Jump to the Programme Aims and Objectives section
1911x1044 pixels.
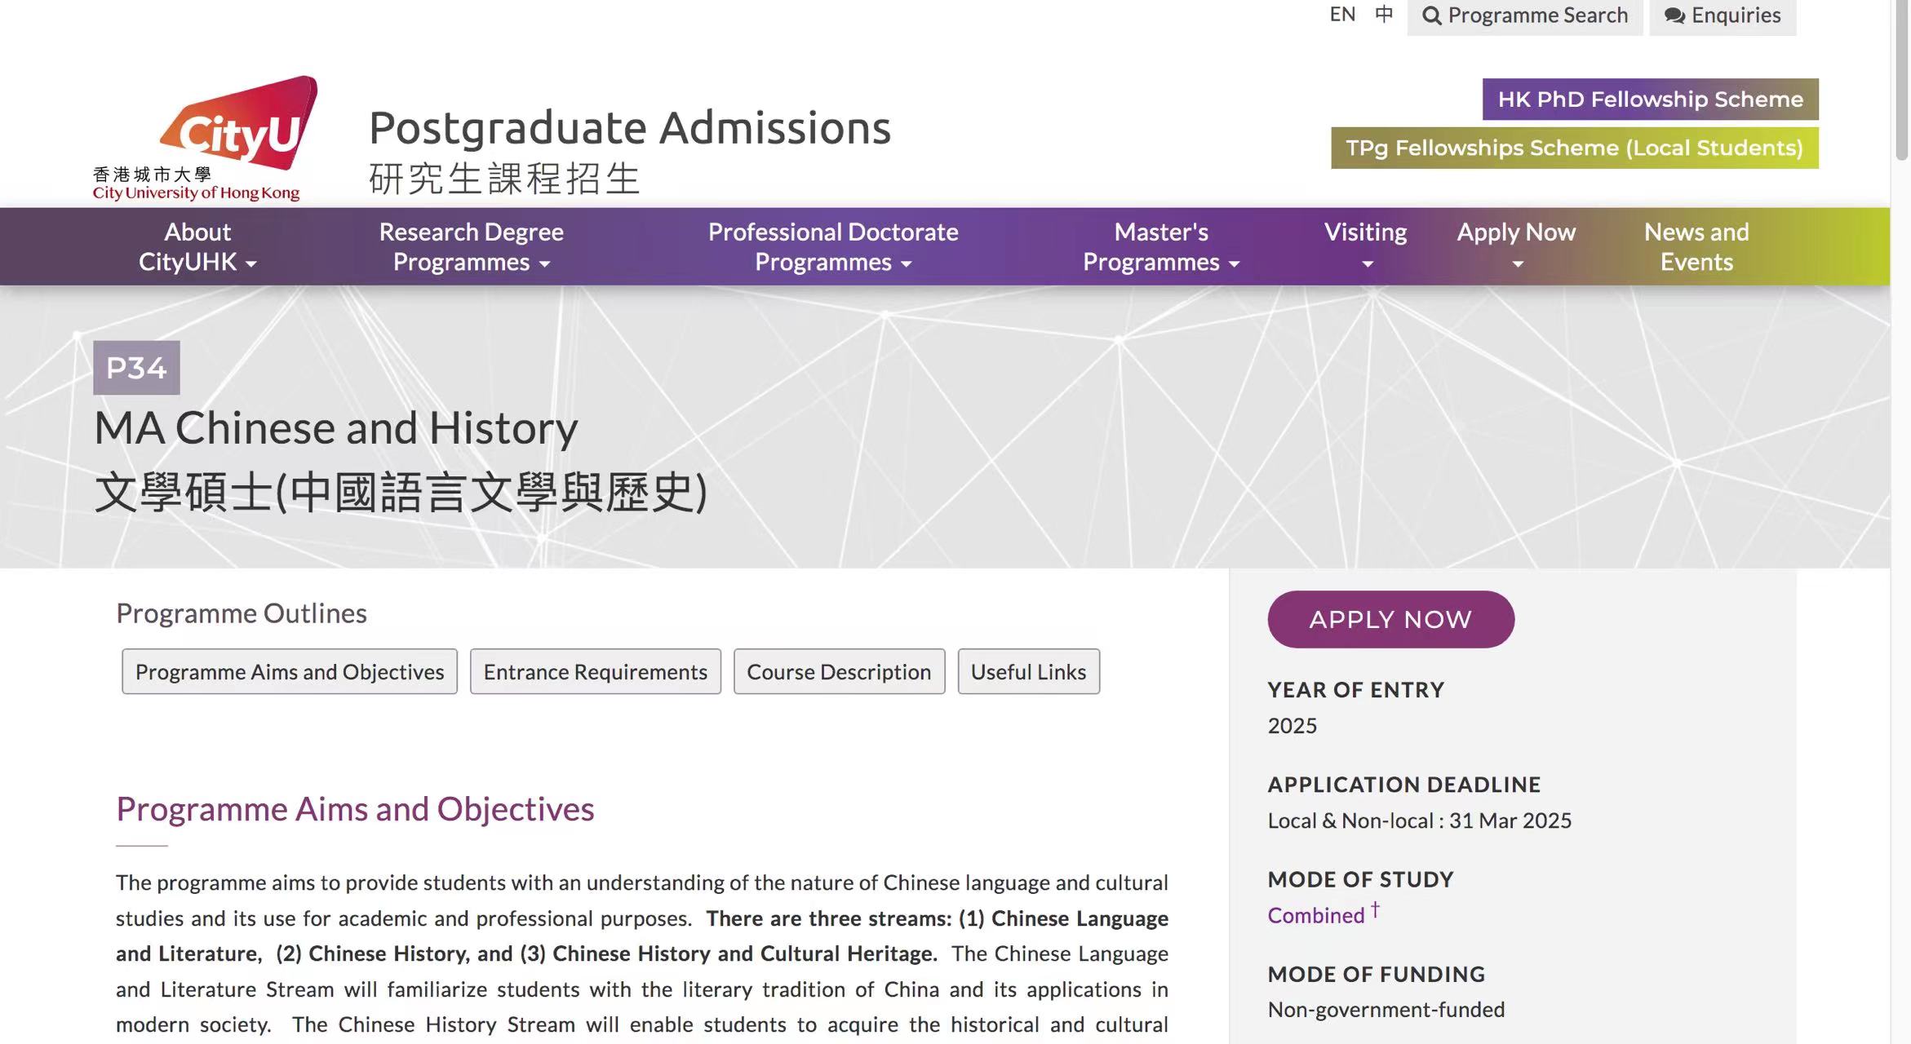point(289,671)
